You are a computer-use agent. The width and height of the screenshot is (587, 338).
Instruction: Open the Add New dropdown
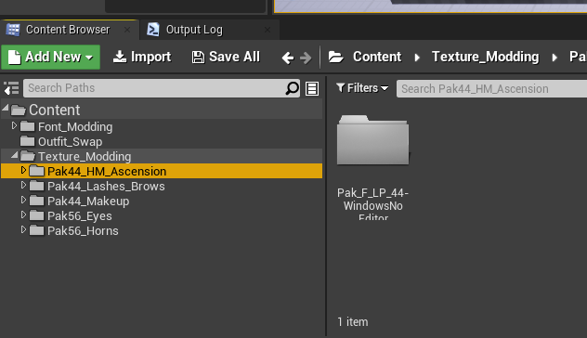(50, 57)
